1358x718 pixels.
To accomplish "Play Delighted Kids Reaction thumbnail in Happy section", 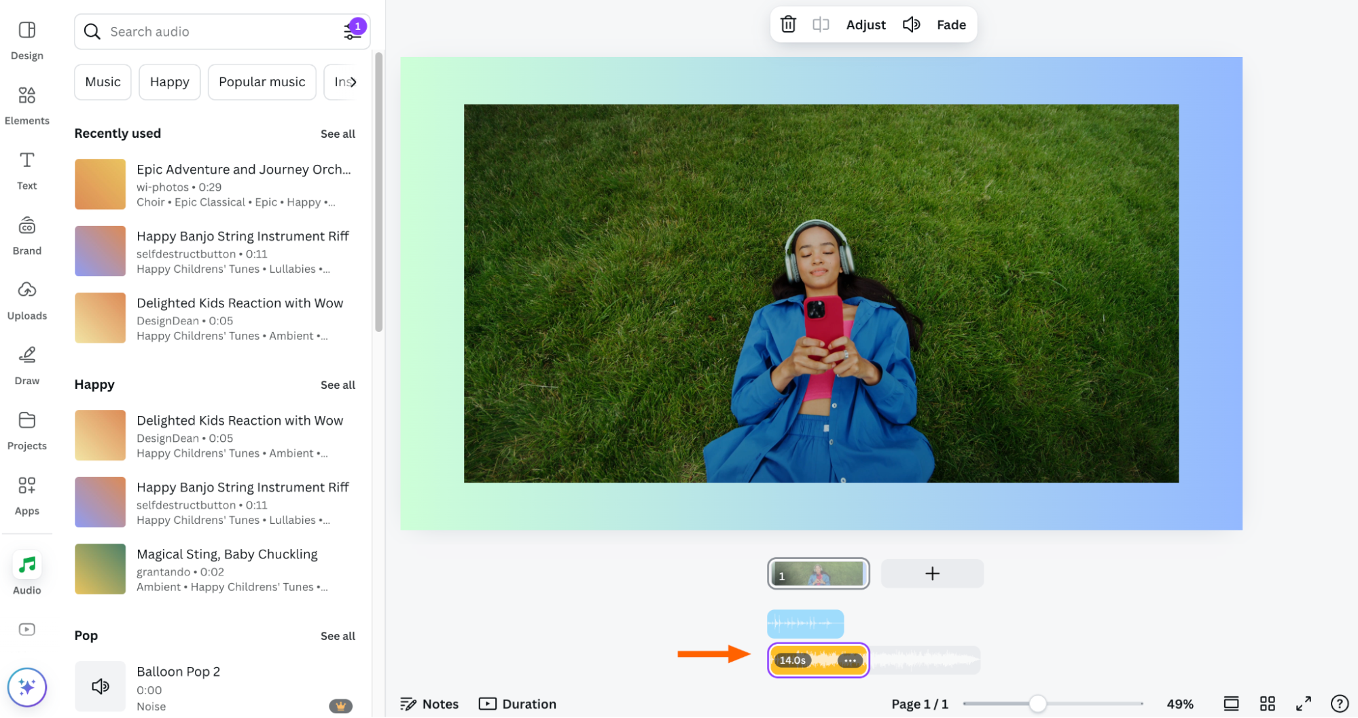I will click(100, 435).
